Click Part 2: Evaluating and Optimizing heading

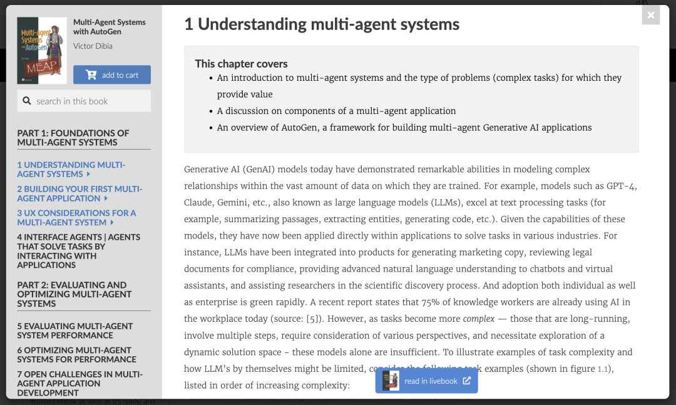(x=74, y=294)
